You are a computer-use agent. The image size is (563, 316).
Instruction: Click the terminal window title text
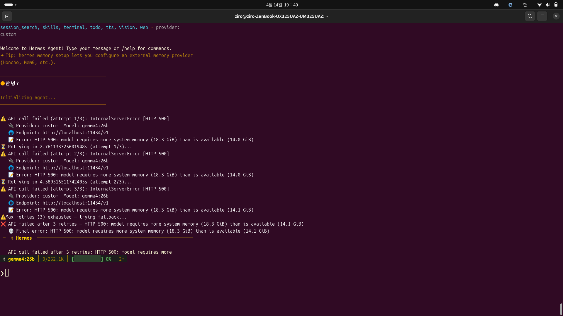[281, 16]
